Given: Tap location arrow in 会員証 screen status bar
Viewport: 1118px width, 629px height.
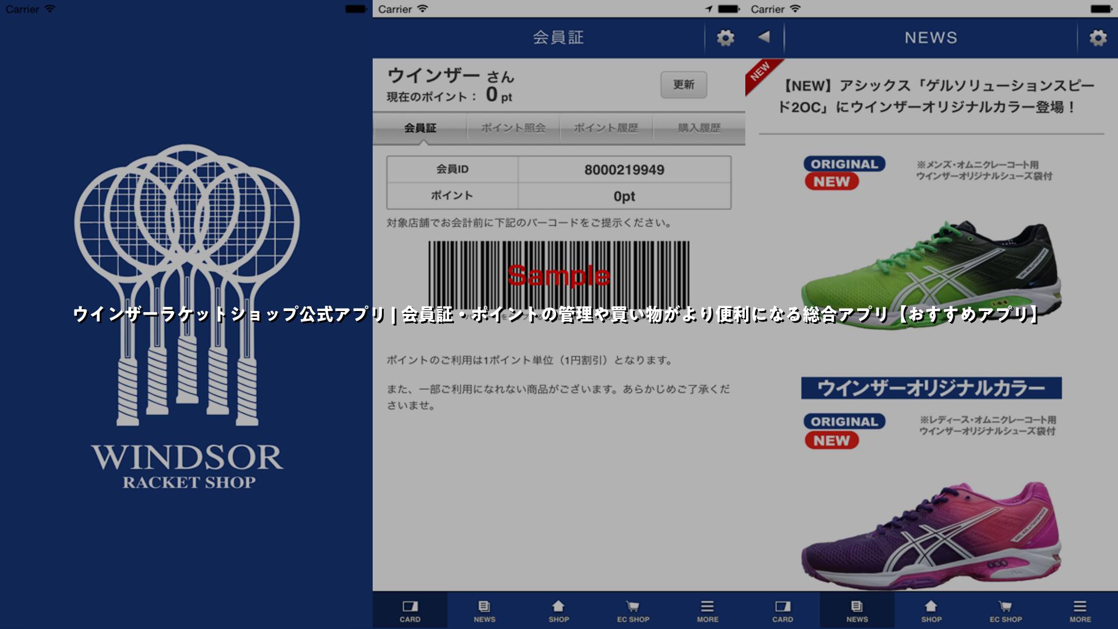Looking at the screenshot, I should click(709, 9).
